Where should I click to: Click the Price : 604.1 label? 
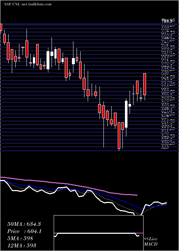coord(24,231)
